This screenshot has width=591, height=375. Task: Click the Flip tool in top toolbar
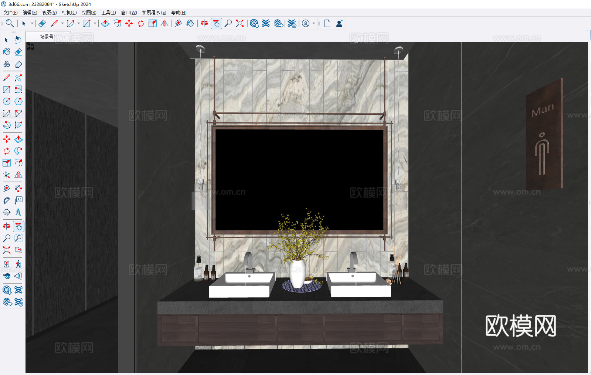(164, 23)
